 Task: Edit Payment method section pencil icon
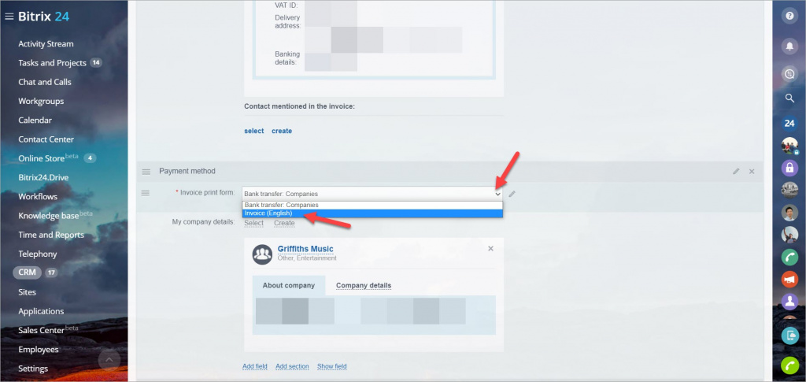(736, 171)
